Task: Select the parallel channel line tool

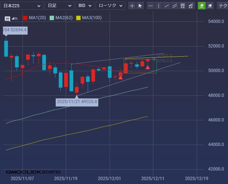Action: click(x=175, y=6)
